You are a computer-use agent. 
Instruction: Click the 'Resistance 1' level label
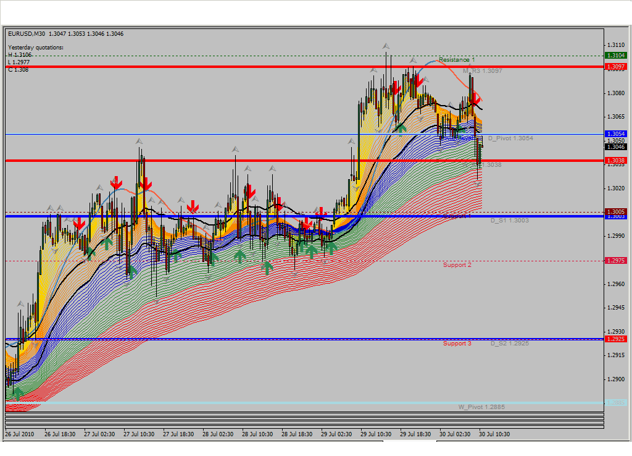(457, 60)
